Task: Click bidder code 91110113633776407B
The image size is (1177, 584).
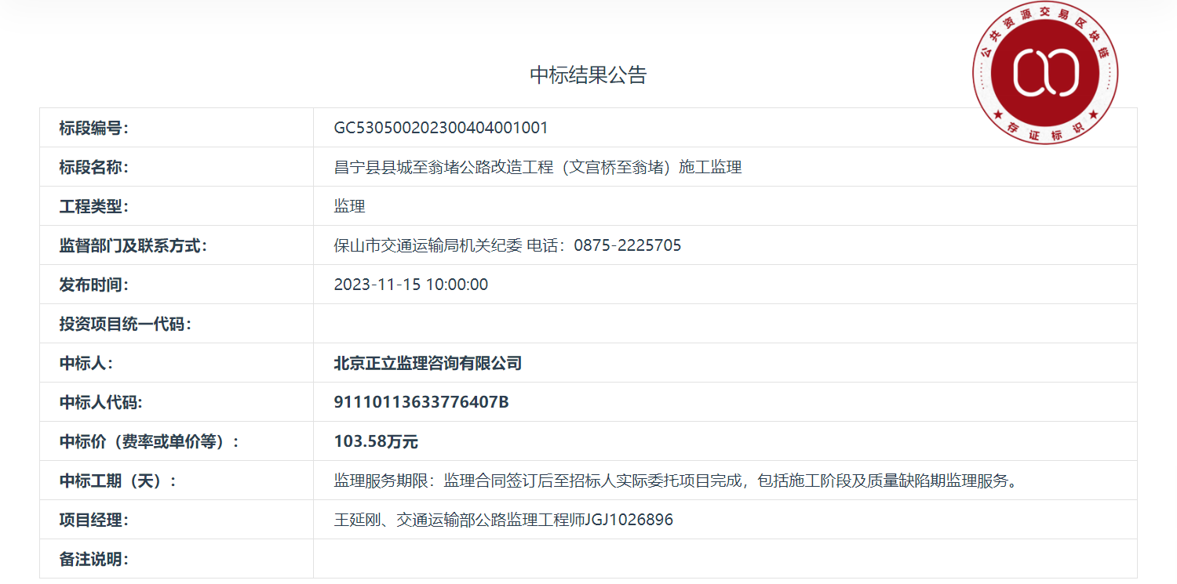Action: pos(421,402)
